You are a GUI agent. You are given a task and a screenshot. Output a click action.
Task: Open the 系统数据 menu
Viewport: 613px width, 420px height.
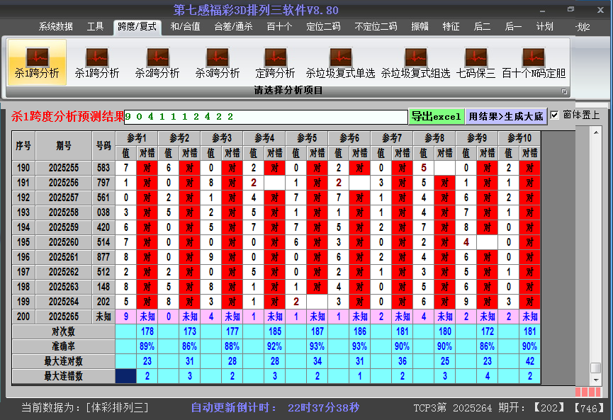55,27
